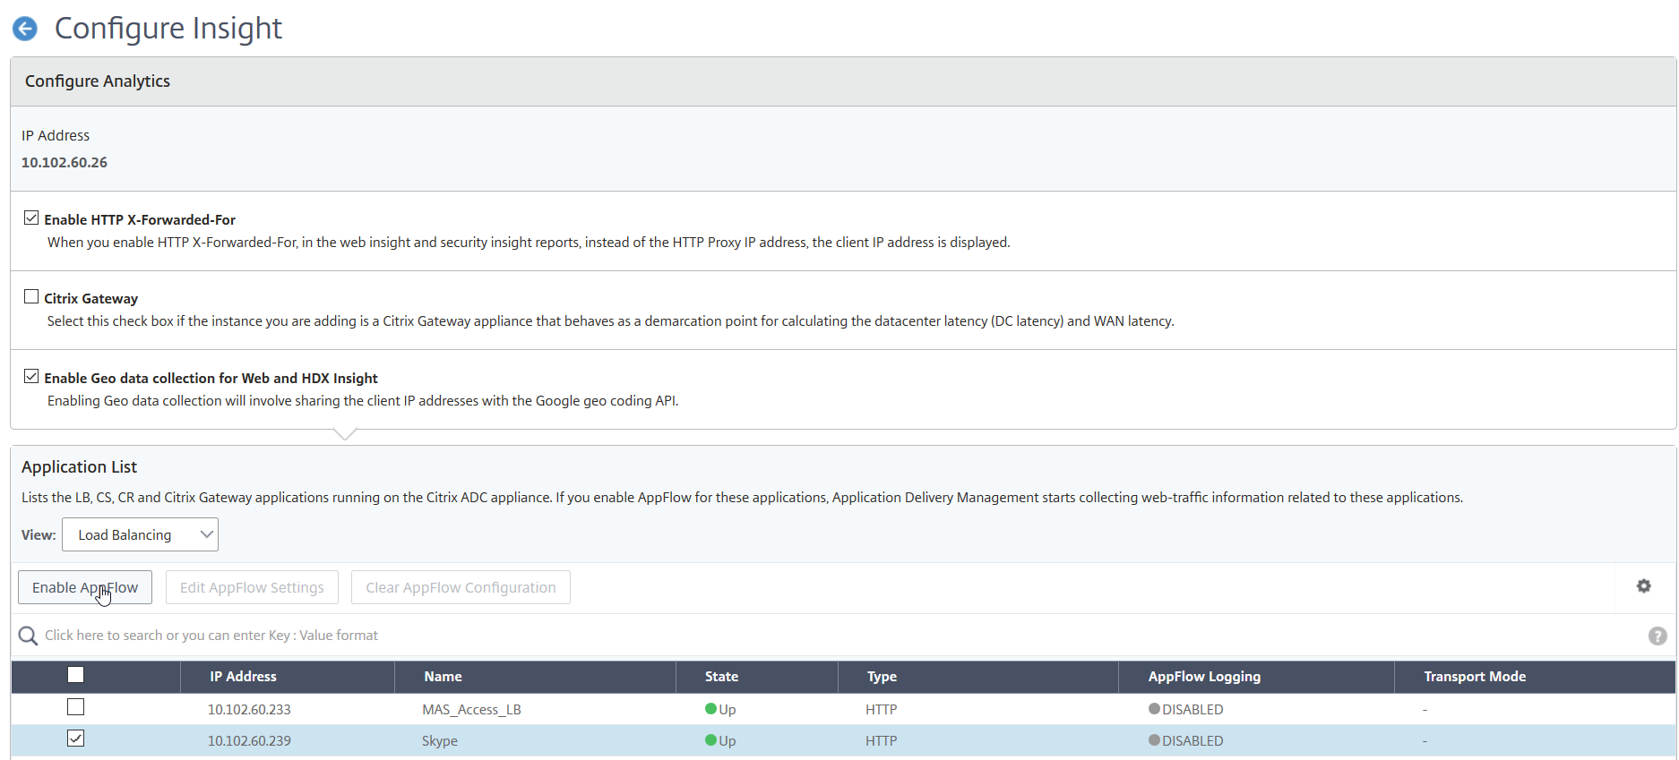Click DISABLED status in Skype row

(x=1185, y=741)
